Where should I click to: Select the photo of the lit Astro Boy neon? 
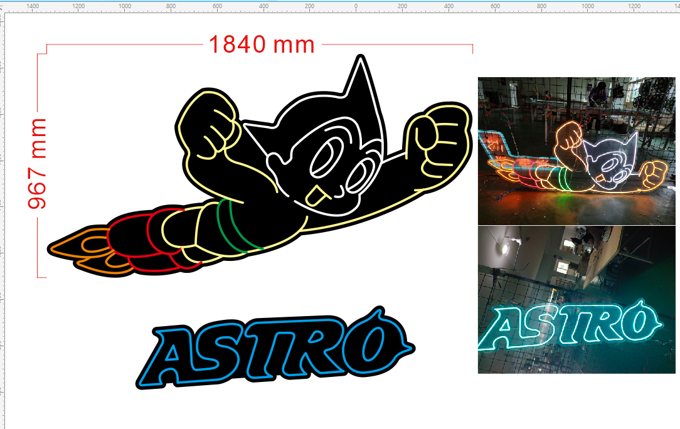click(x=576, y=151)
